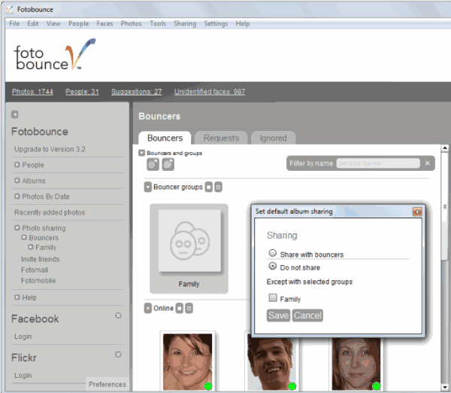Switch to the Requests tab
Image resolution: width=451 pixels, height=393 pixels.
221,138
